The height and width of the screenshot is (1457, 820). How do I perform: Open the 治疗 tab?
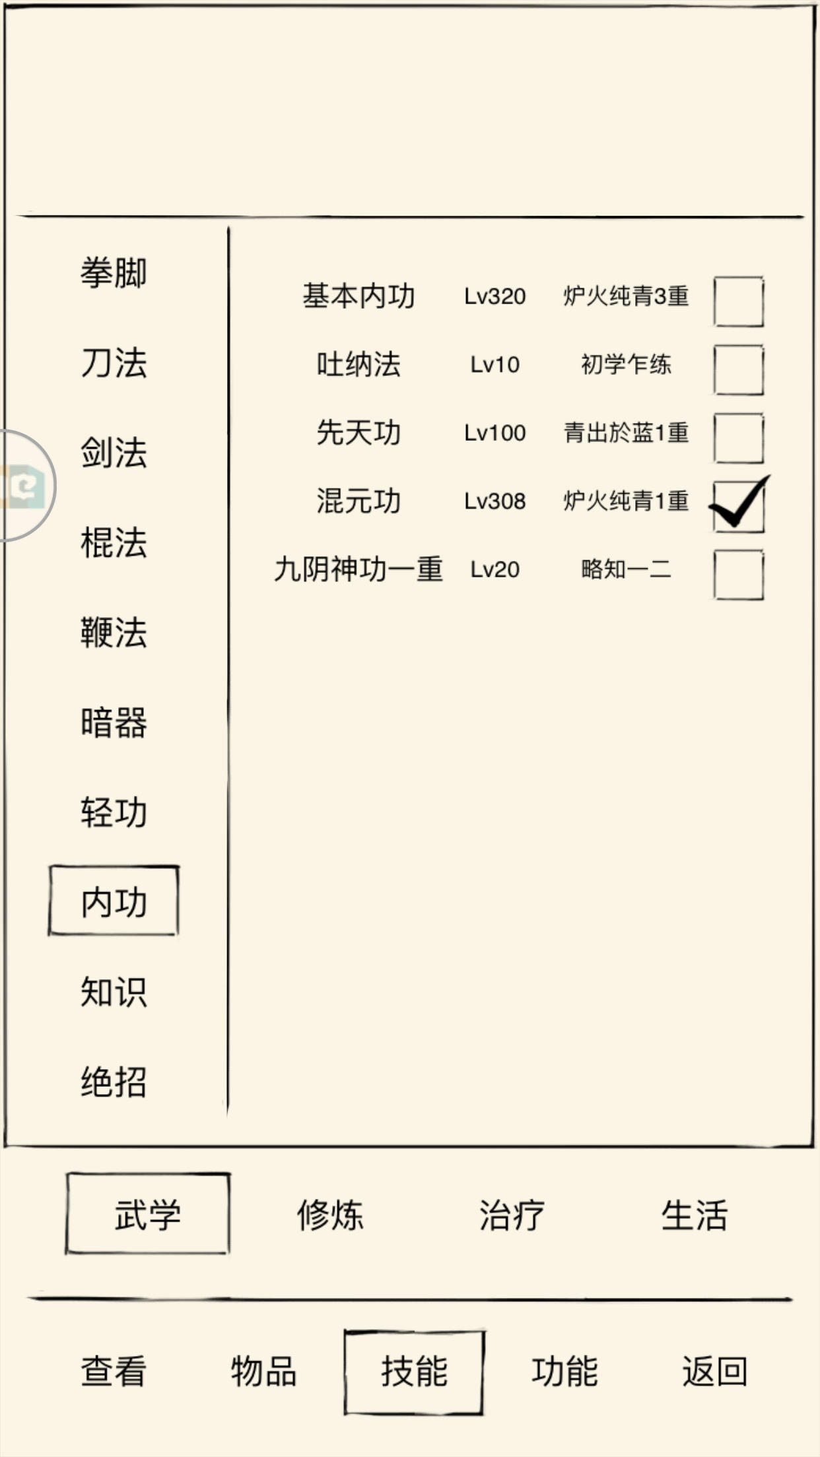[x=512, y=1215]
